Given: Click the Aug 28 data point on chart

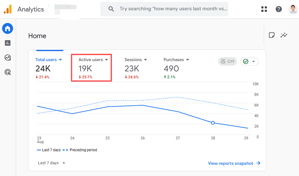Looking at the screenshot, I should point(213,123).
